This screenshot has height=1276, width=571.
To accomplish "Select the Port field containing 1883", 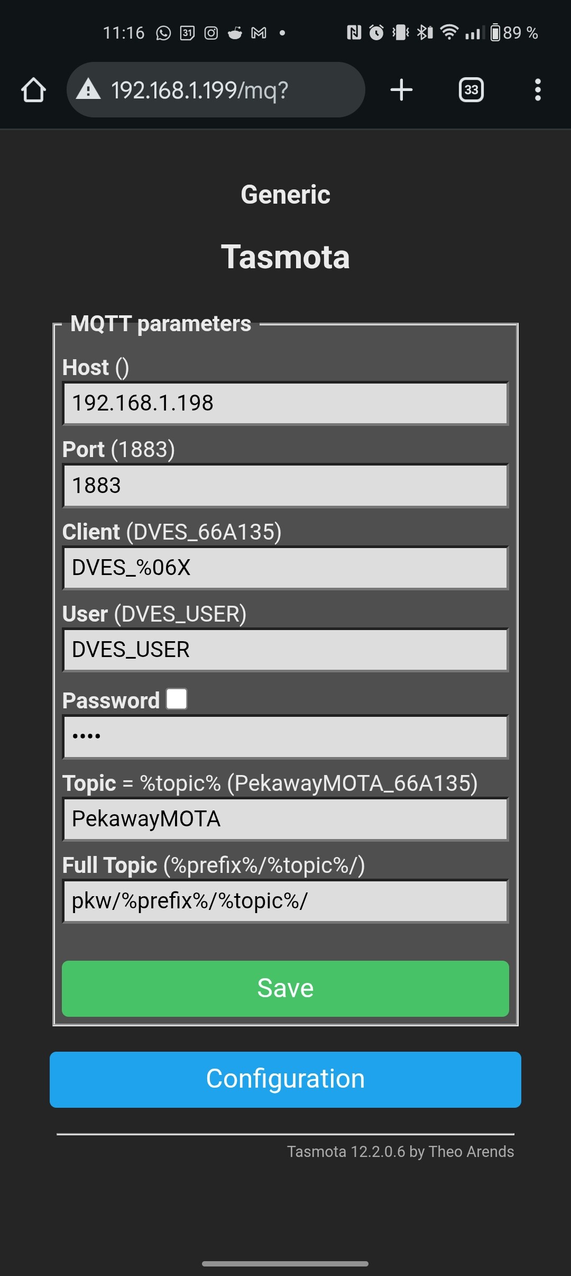I will (x=285, y=486).
